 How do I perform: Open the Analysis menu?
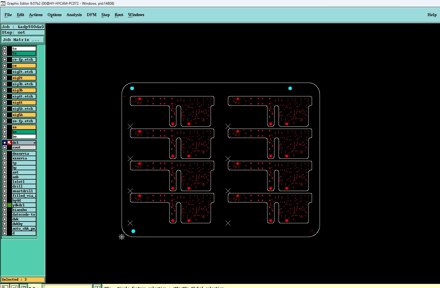click(74, 15)
